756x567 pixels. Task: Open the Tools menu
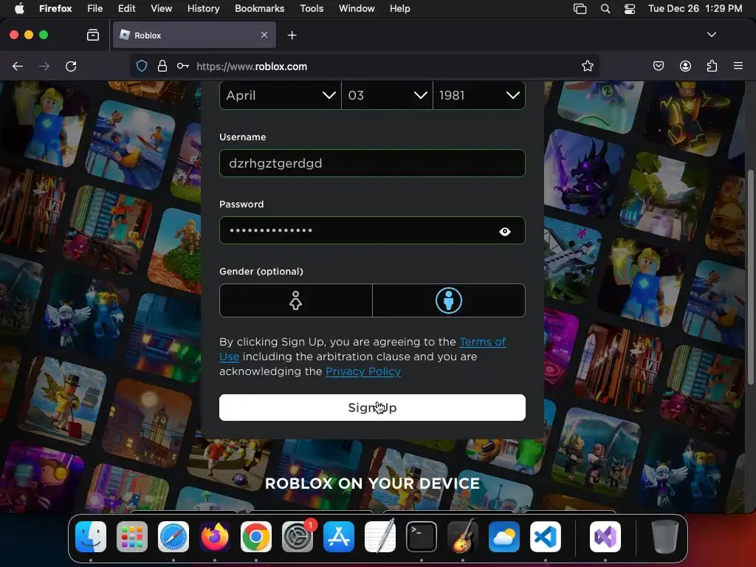(x=312, y=9)
